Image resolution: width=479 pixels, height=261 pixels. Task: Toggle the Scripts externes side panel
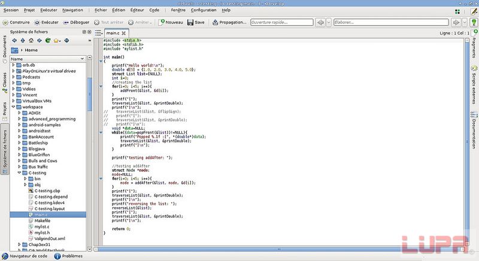[474, 85]
